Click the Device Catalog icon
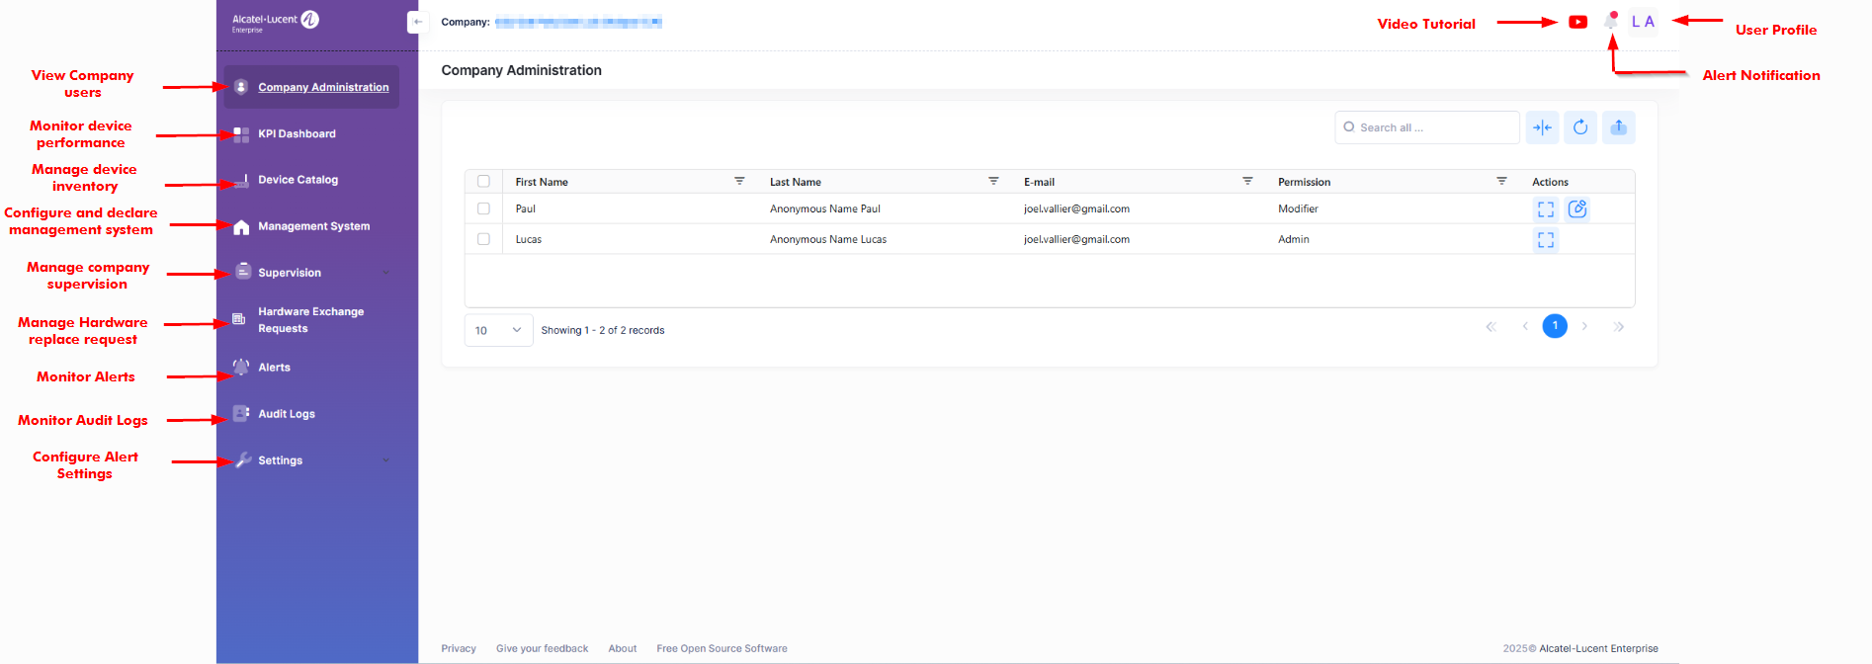The image size is (1872, 664). [x=241, y=181]
